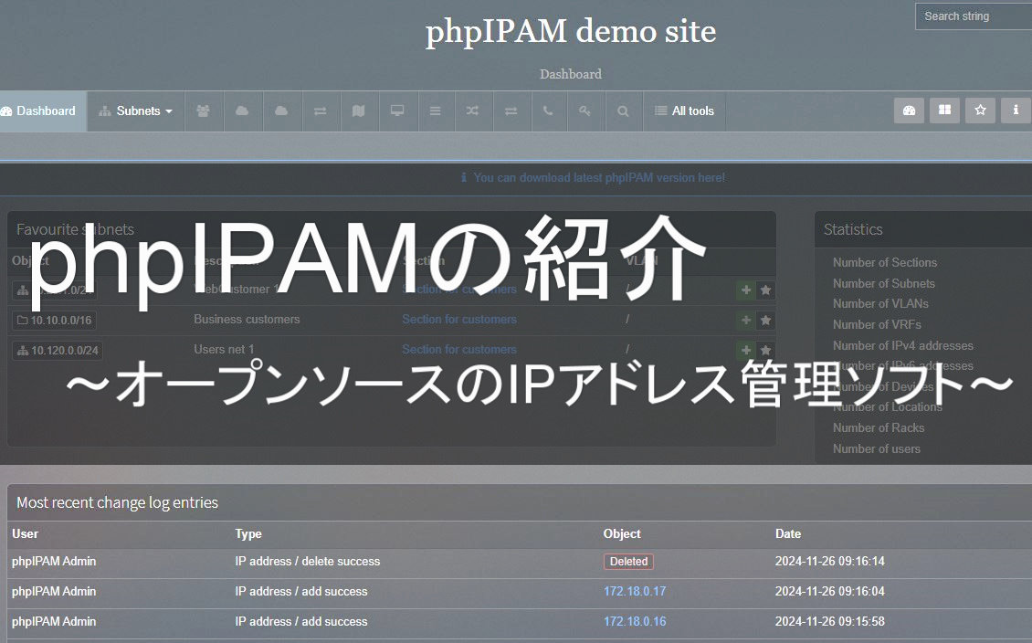Open subnet 10.120.0.0/24

coord(58,351)
